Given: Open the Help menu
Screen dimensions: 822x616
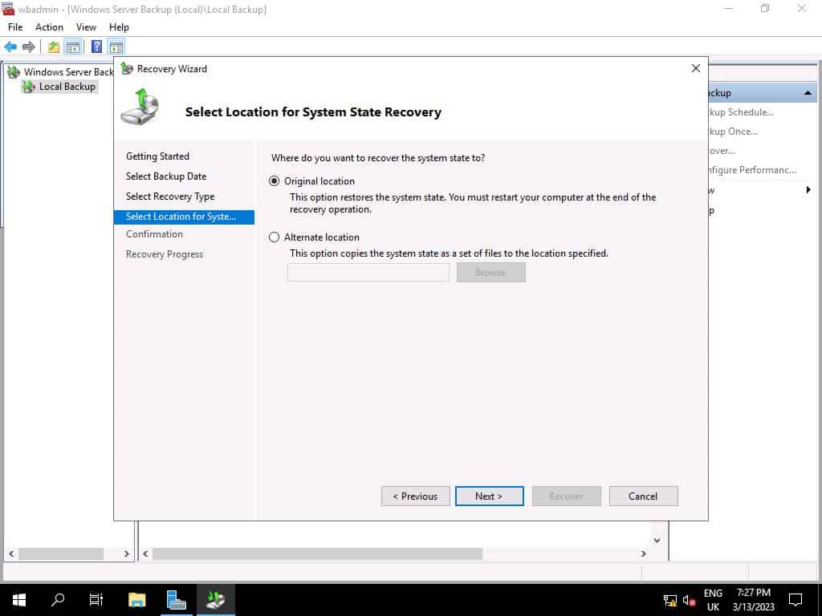Looking at the screenshot, I should click(119, 27).
